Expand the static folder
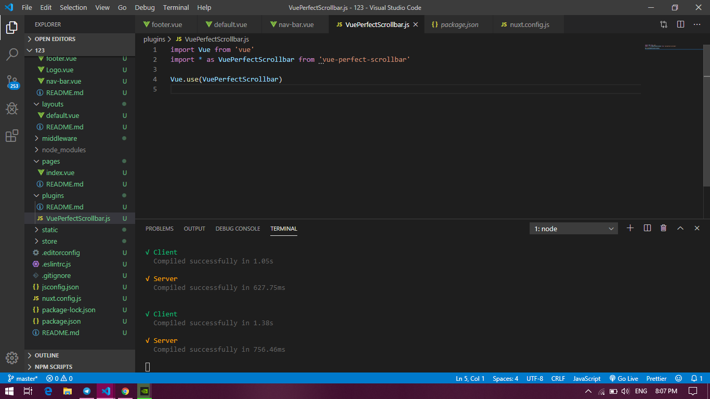710x399 pixels. 80,230
